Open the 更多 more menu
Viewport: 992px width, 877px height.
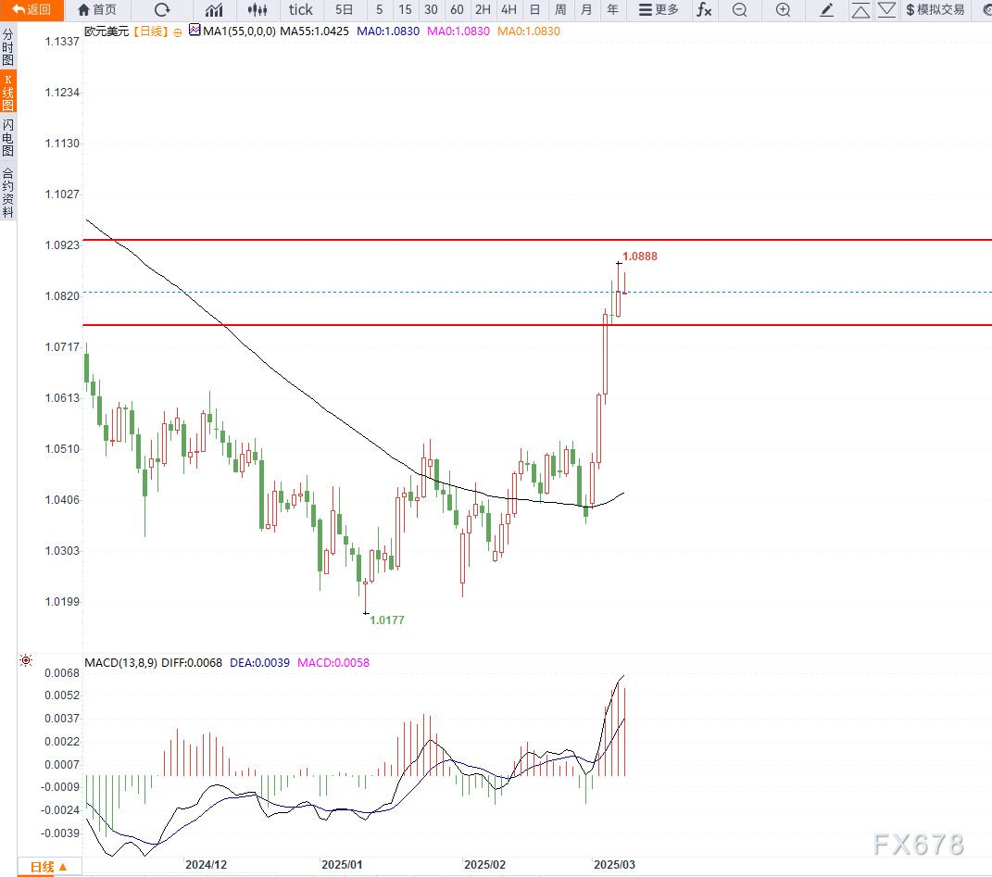659,9
